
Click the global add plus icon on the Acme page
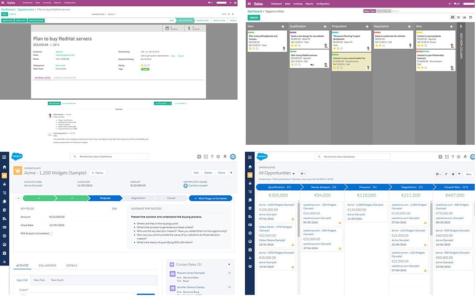pos(199,157)
